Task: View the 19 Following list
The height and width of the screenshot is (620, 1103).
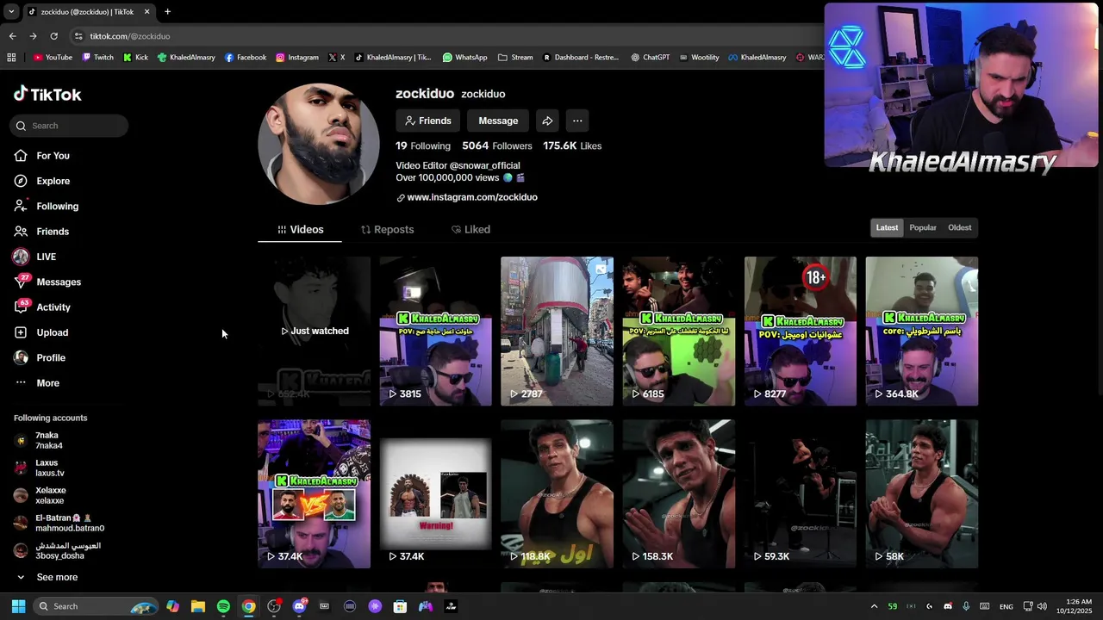Action: click(423, 146)
